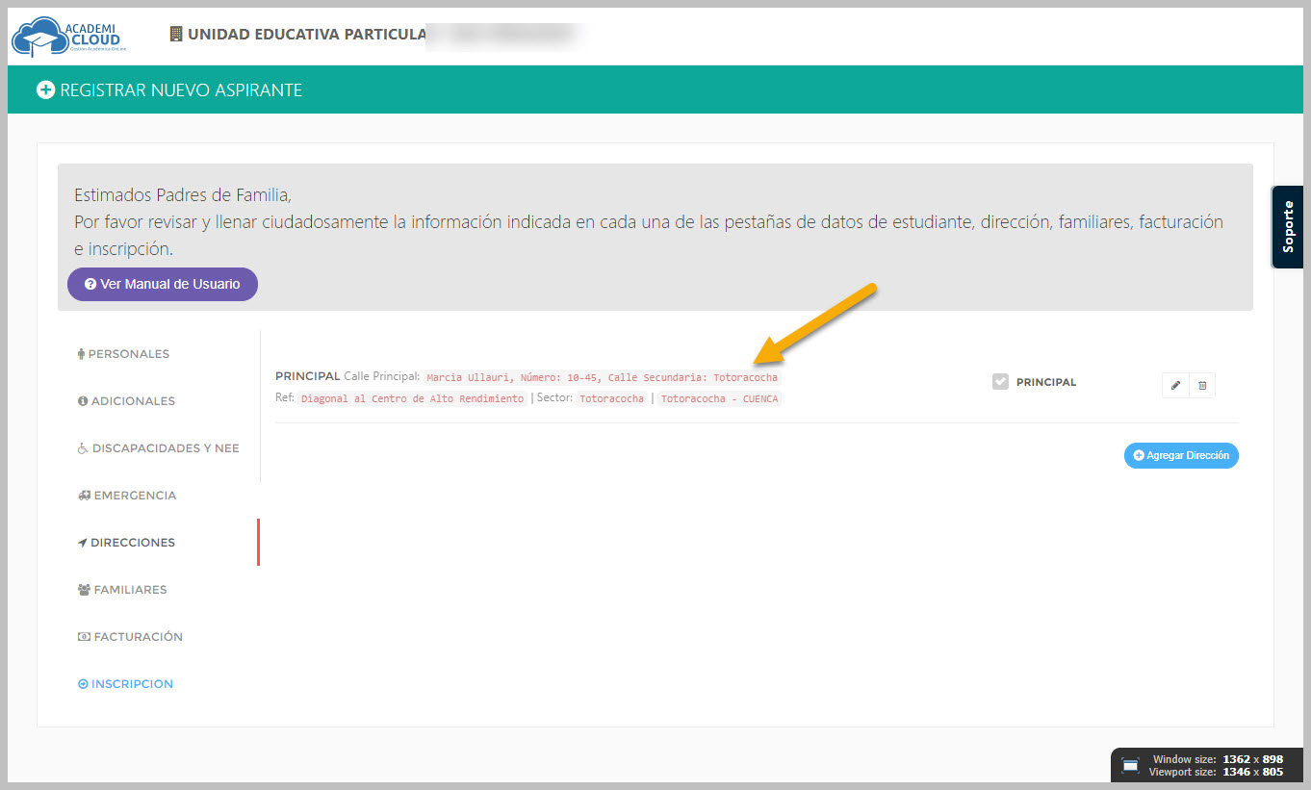This screenshot has width=1311, height=790.
Task: Click the Totoracocha - CUENCA tag
Action: click(x=720, y=398)
